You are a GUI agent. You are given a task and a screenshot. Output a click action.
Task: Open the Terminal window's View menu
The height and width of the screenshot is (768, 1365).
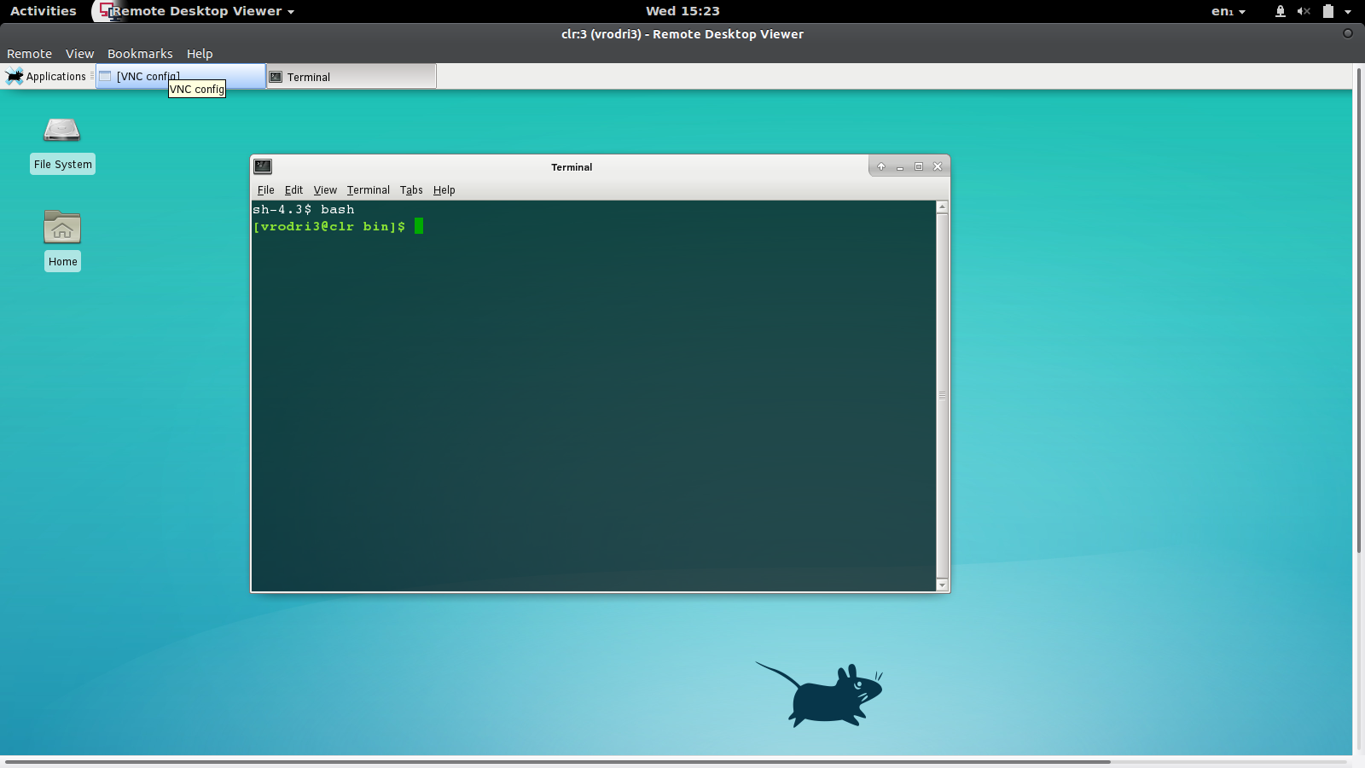[325, 190]
